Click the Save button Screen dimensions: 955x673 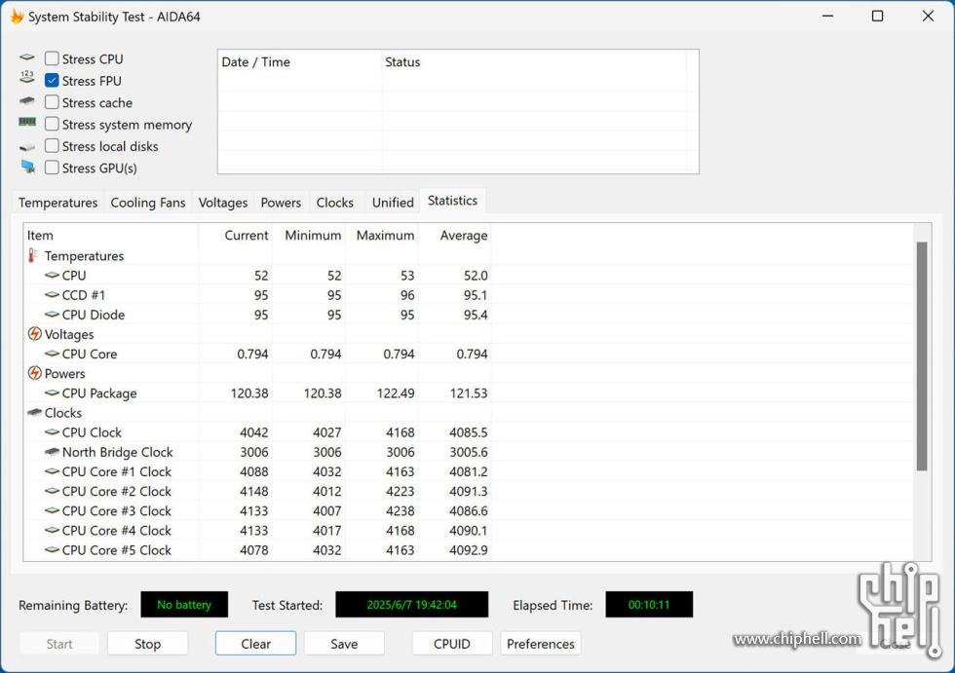click(x=344, y=644)
